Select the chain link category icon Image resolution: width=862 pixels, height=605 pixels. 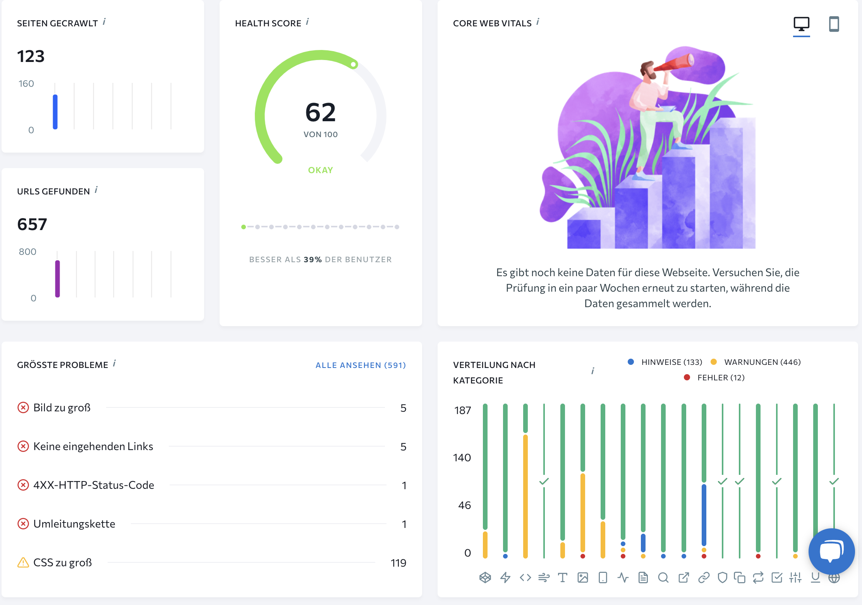tap(704, 577)
